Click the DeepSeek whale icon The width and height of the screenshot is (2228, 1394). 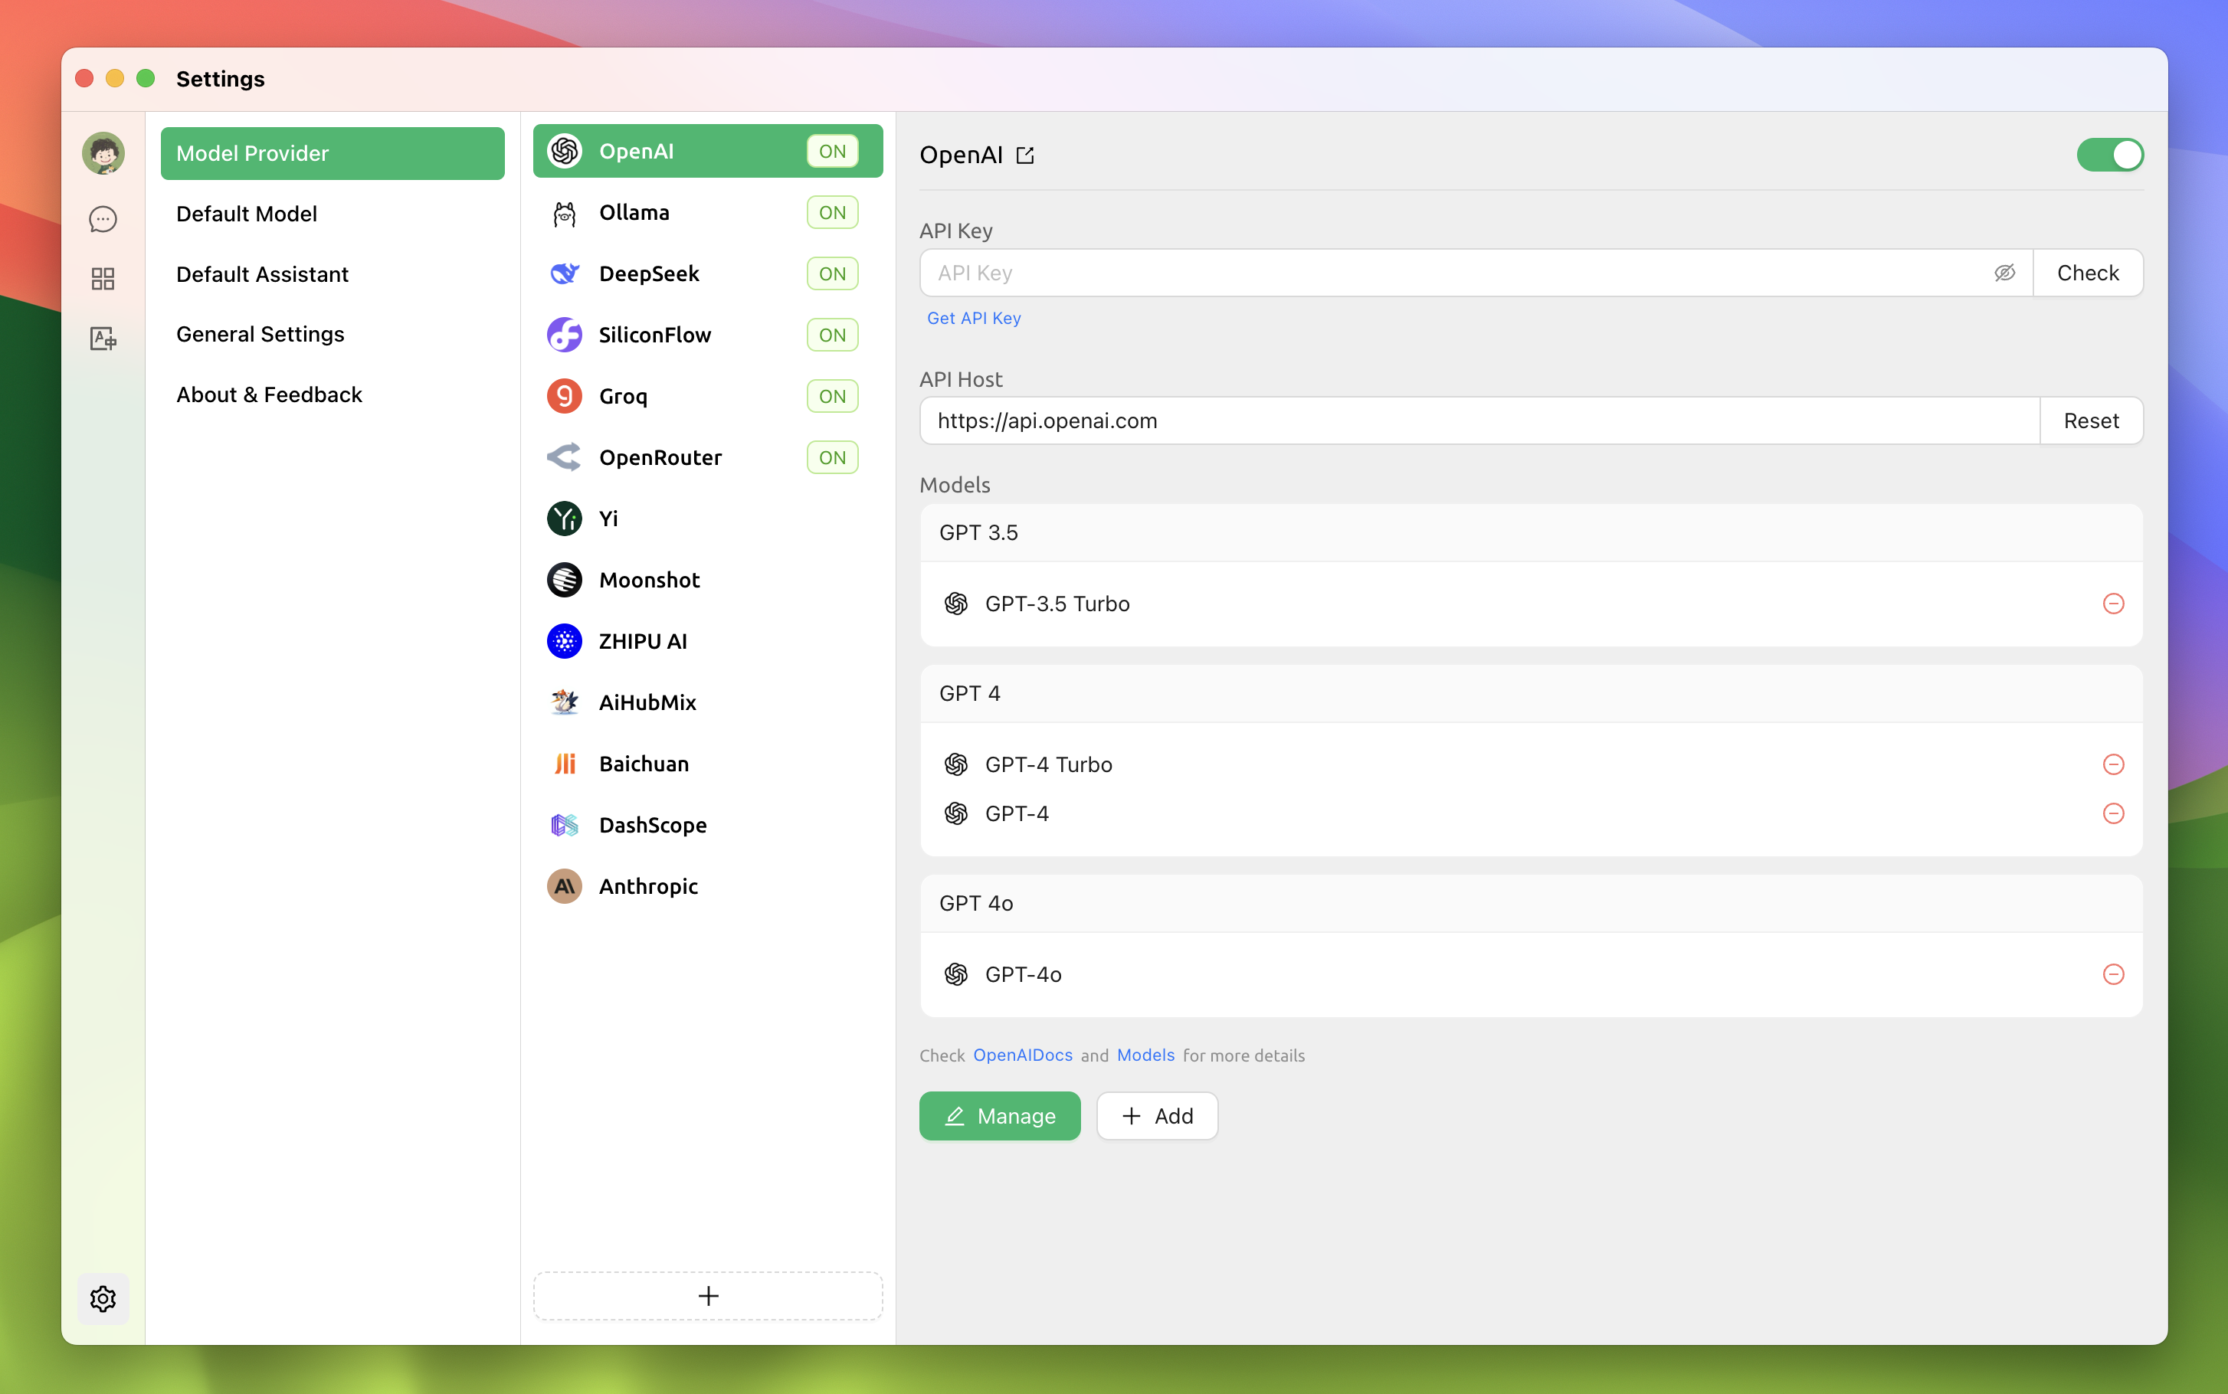pos(565,274)
